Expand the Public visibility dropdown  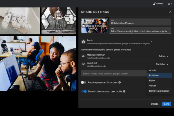[151, 42]
